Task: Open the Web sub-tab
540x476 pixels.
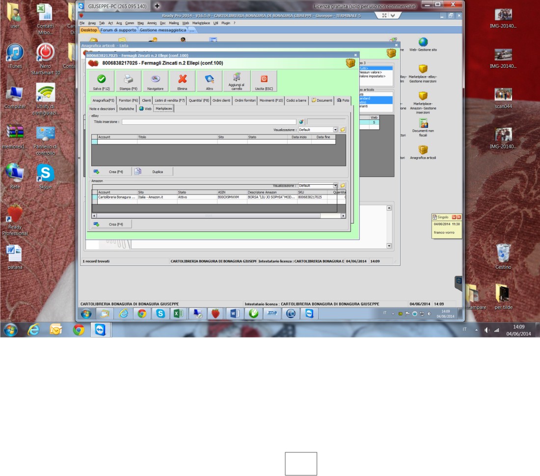Action: coord(145,109)
